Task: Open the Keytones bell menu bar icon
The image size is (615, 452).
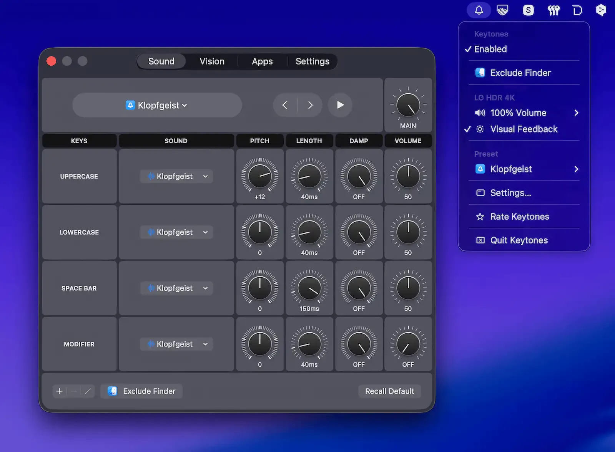Action: click(479, 10)
